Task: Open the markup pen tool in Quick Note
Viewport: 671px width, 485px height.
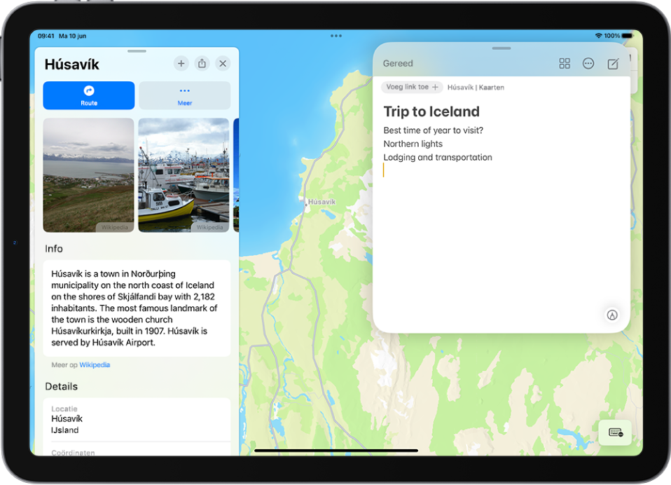Action: click(x=612, y=315)
